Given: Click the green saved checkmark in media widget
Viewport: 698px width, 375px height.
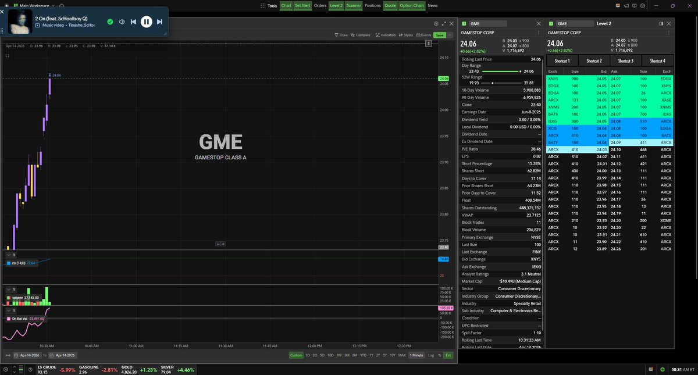Looking at the screenshot, I should pyautogui.click(x=110, y=22).
